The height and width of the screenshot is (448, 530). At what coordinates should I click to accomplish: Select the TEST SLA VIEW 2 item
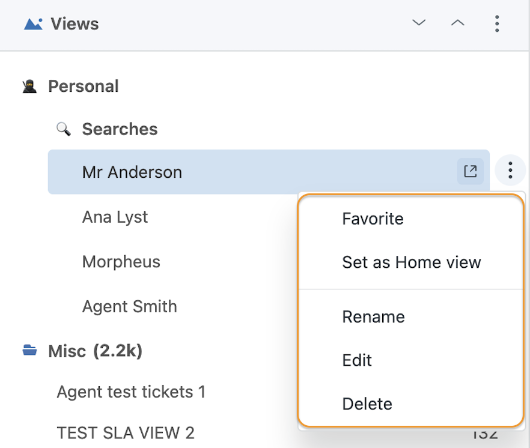[126, 433]
